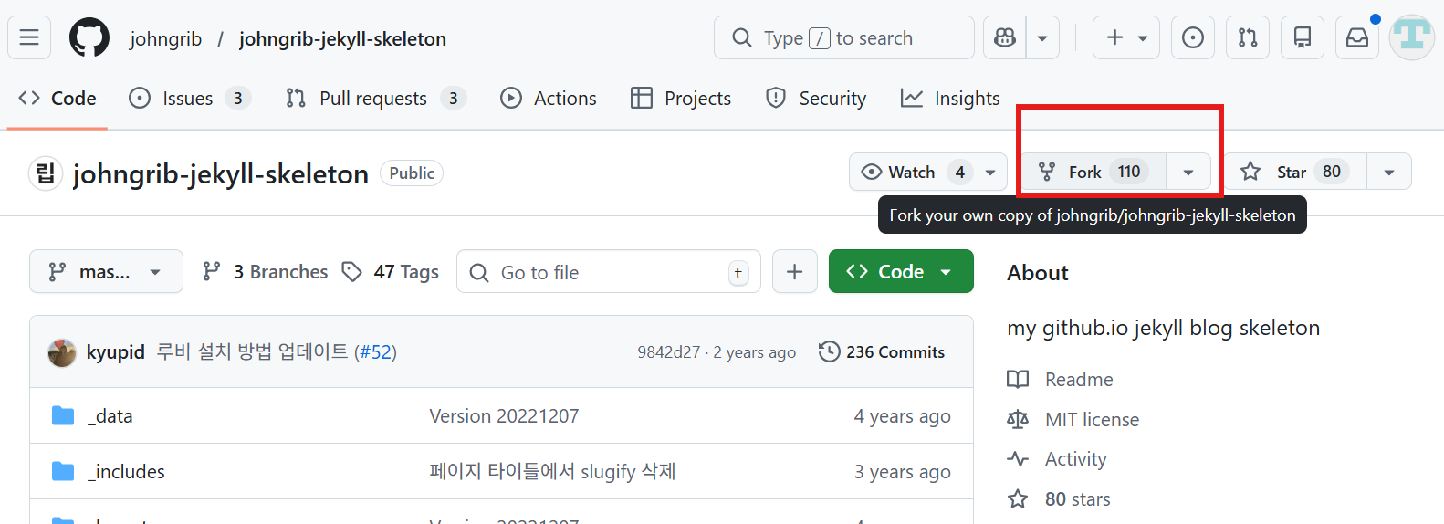Open the MIT license link

point(1073,419)
